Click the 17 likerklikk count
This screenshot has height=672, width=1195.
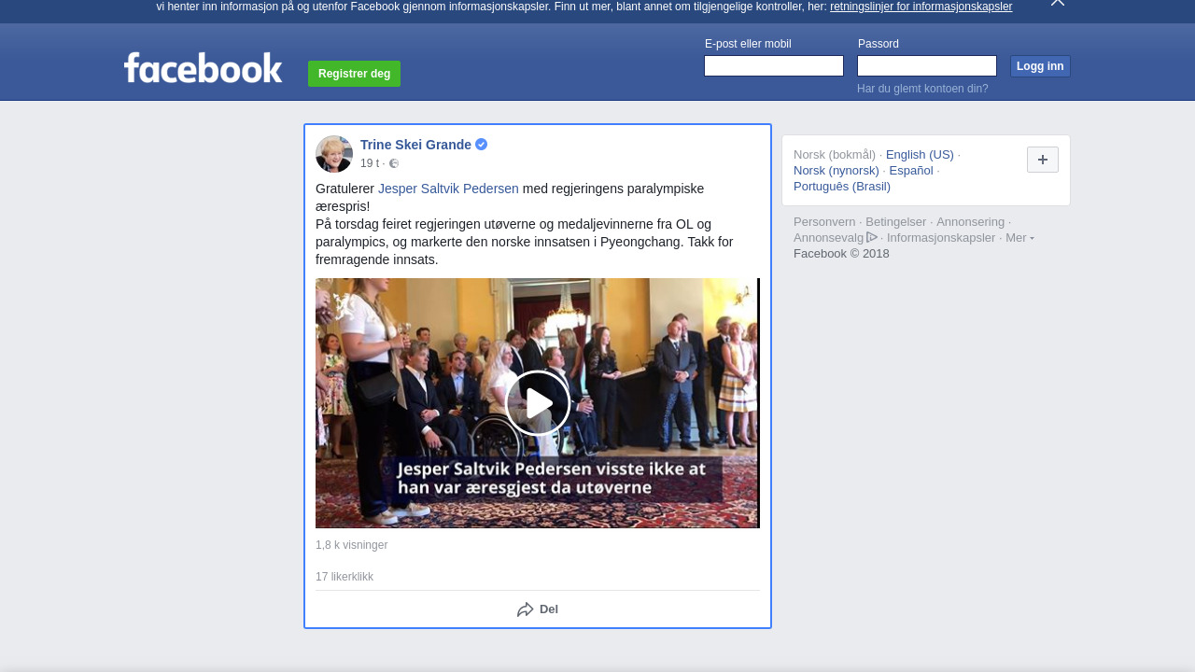click(344, 577)
